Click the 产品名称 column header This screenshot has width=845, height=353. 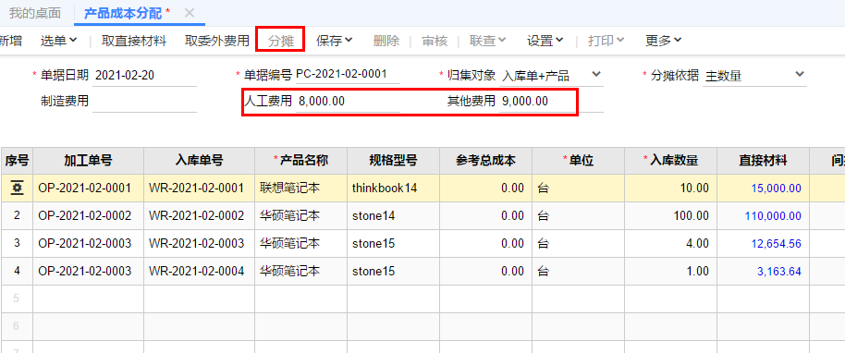click(x=301, y=161)
